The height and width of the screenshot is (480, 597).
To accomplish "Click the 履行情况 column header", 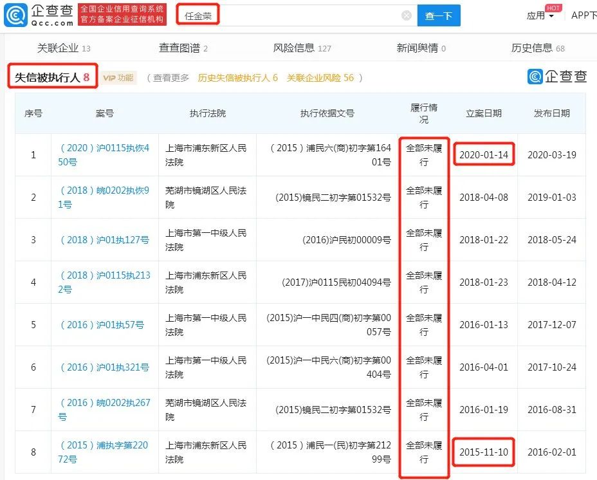I will pyautogui.click(x=424, y=113).
